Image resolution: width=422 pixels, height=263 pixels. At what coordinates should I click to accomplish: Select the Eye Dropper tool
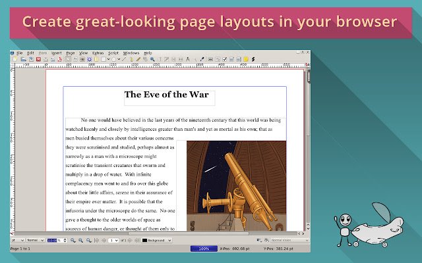point(202,59)
